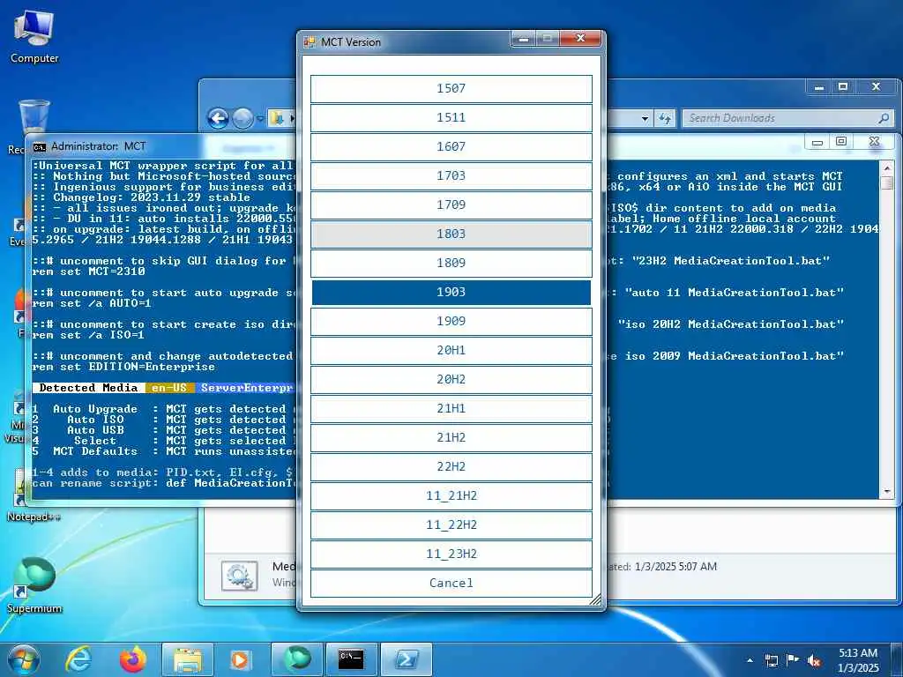Choose the 11_22H2 version button
903x677 pixels.
451,524
